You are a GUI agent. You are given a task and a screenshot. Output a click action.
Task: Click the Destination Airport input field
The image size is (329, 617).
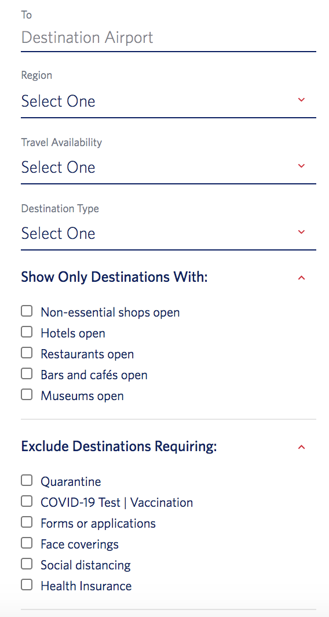[168, 38]
